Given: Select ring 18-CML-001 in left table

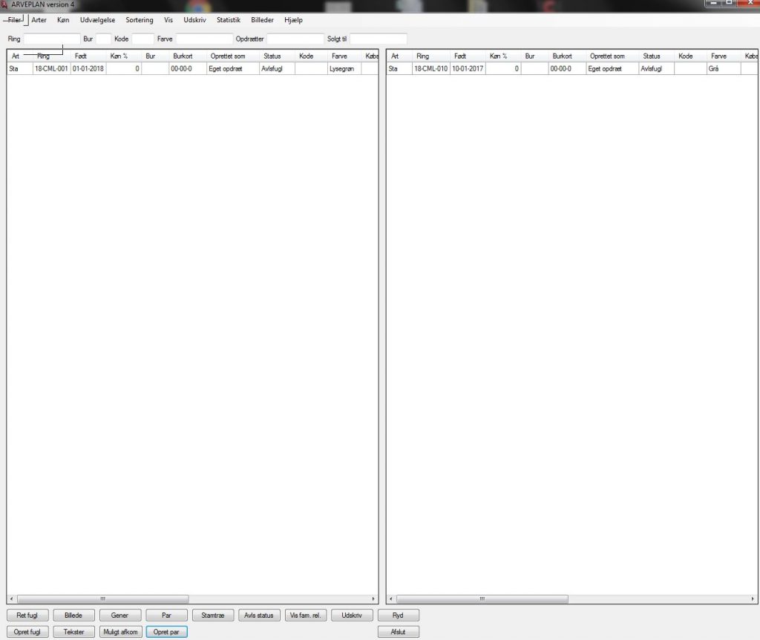Looking at the screenshot, I should coord(51,69).
